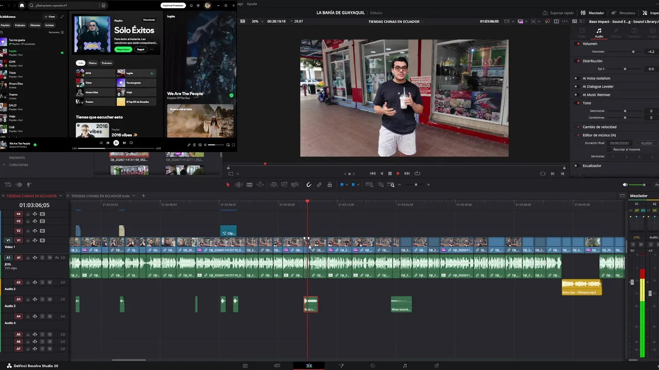
Task: Open the viewer zoom 20% dropdown
Action: pyautogui.click(x=257, y=22)
